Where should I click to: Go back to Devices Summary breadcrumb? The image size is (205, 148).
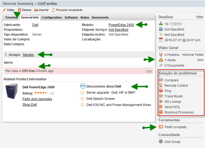coord(18,4)
